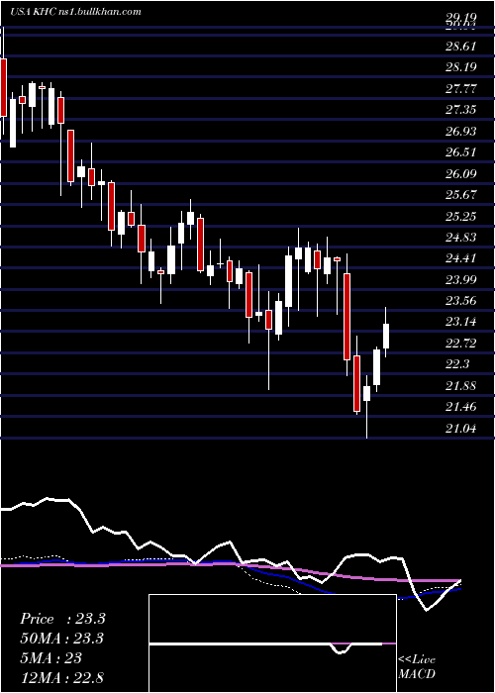Click the 27.35 price axis label
495x693 pixels.
point(460,110)
